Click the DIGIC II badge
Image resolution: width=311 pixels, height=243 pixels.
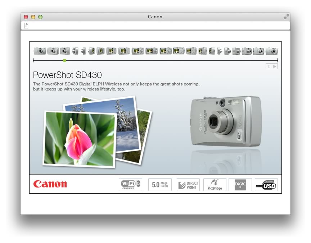[x=240, y=185]
